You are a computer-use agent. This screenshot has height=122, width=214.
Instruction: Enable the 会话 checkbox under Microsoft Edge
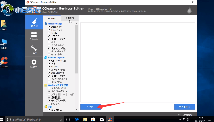(x=49, y=42)
